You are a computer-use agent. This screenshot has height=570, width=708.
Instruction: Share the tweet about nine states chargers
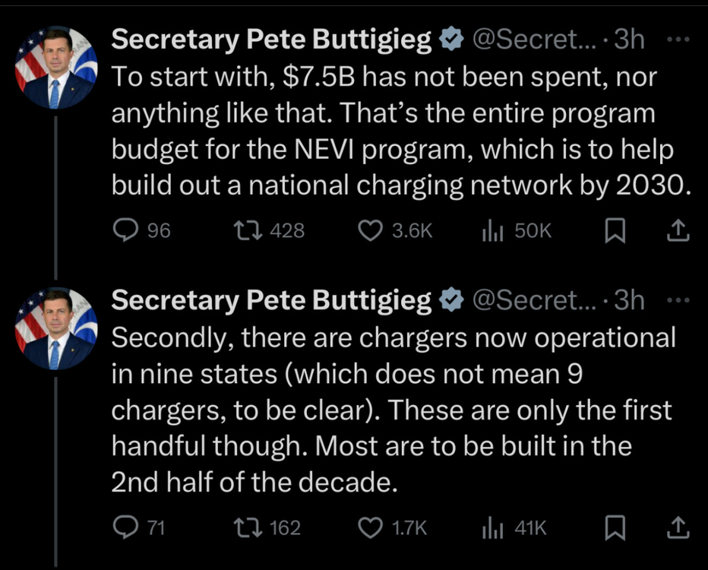click(x=678, y=527)
